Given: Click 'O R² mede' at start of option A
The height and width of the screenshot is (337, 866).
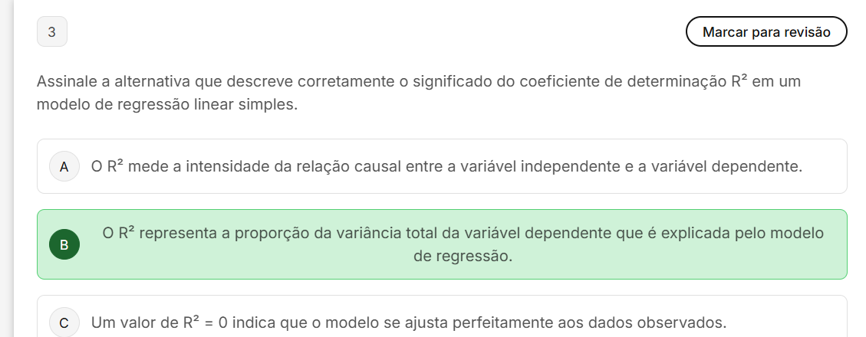Looking at the screenshot, I should [x=125, y=166].
